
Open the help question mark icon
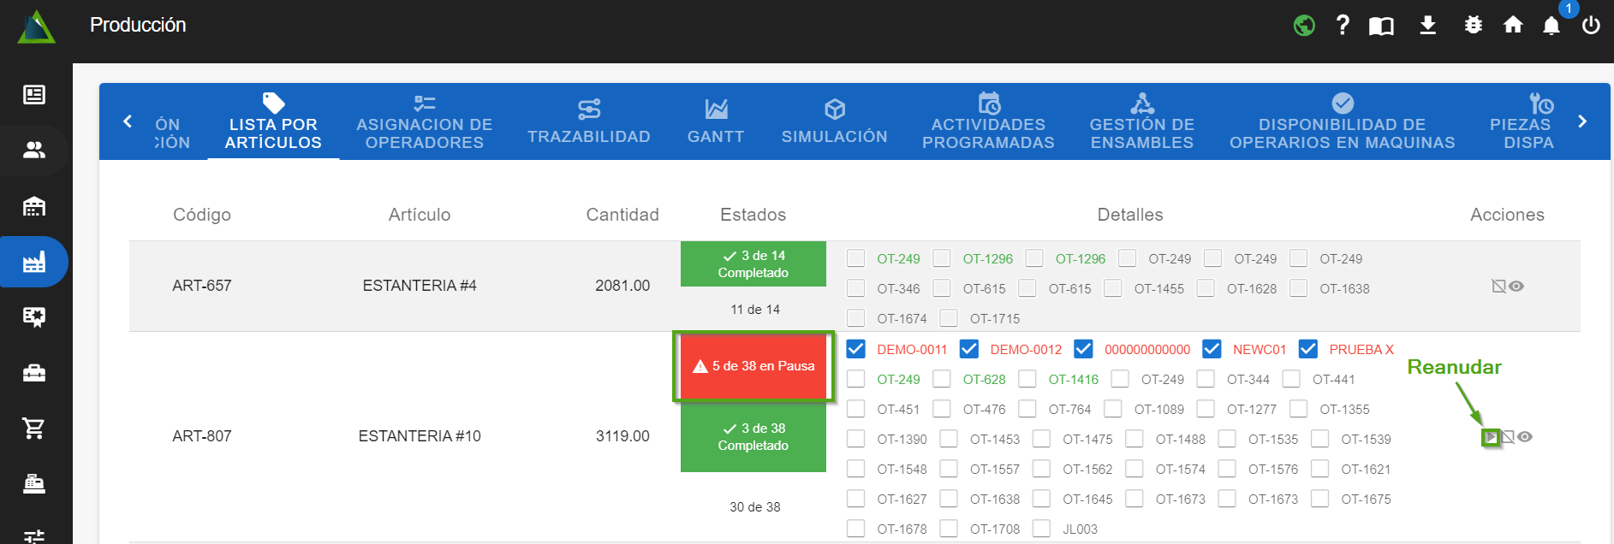point(1343,26)
